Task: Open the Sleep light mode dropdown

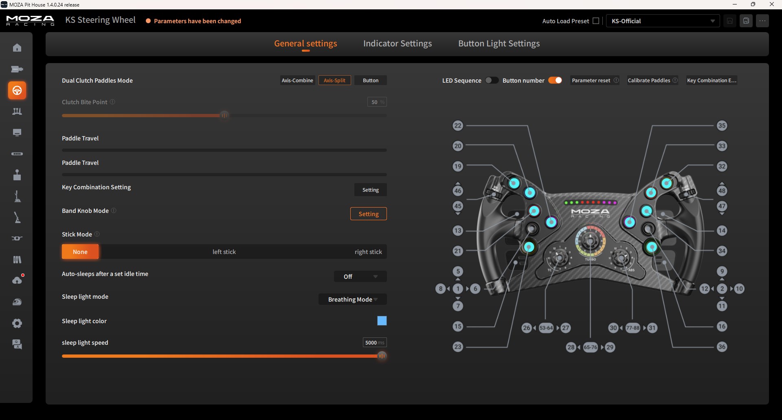Action: pyautogui.click(x=353, y=299)
